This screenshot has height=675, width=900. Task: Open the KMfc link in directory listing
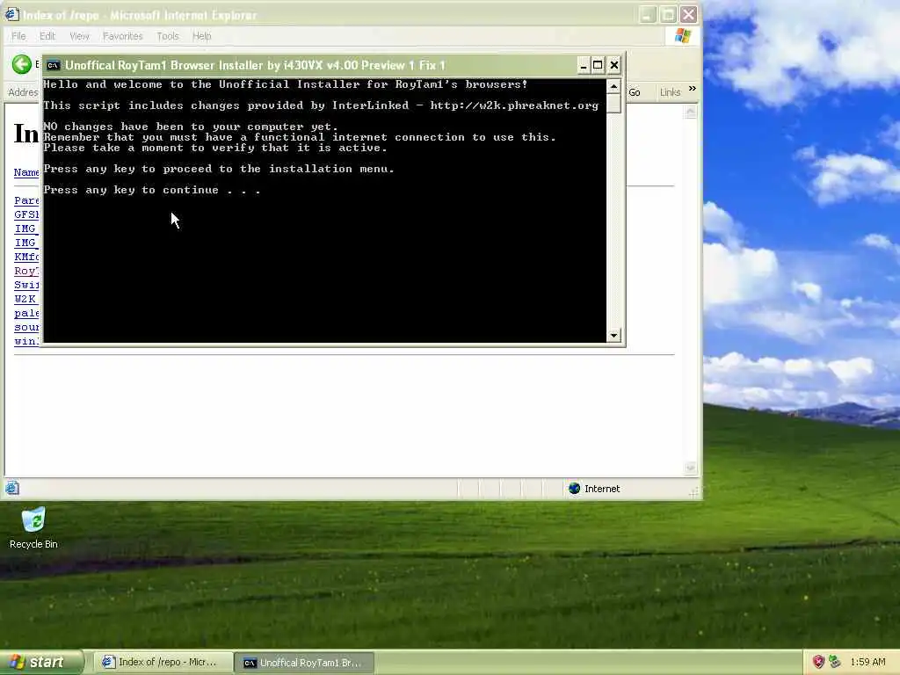click(26, 257)
